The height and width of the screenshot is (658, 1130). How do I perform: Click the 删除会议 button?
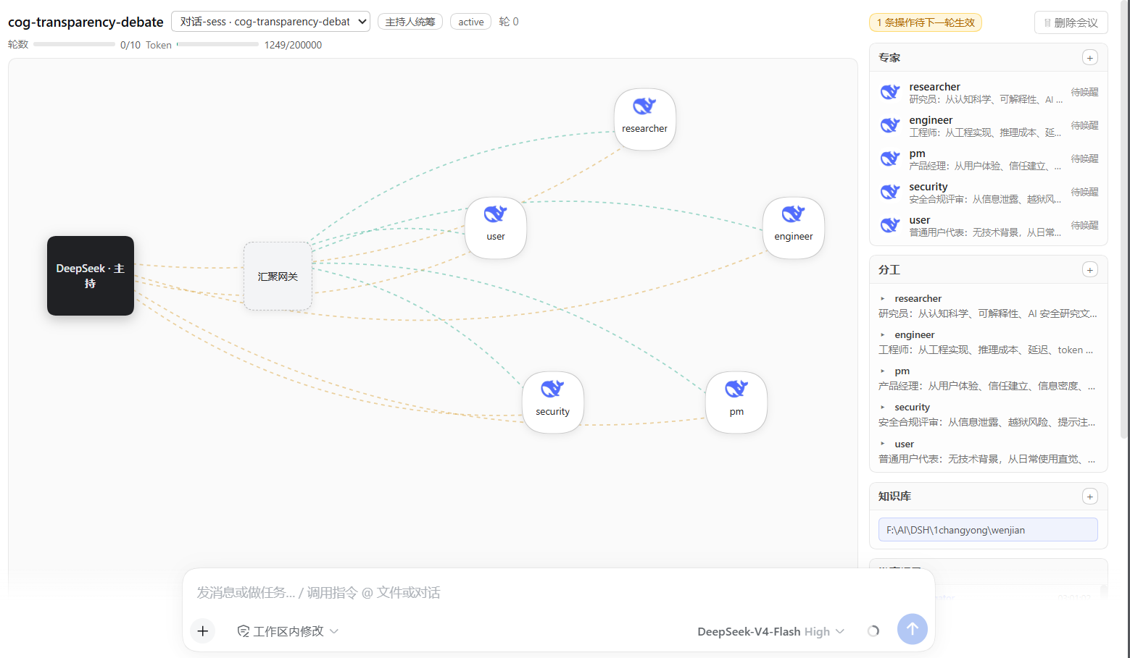click(x=1071, y=22)
